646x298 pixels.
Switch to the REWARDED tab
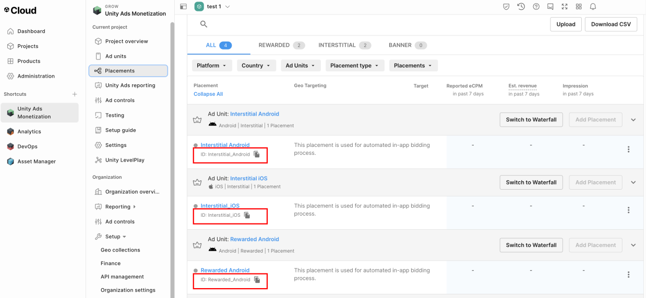282,45
